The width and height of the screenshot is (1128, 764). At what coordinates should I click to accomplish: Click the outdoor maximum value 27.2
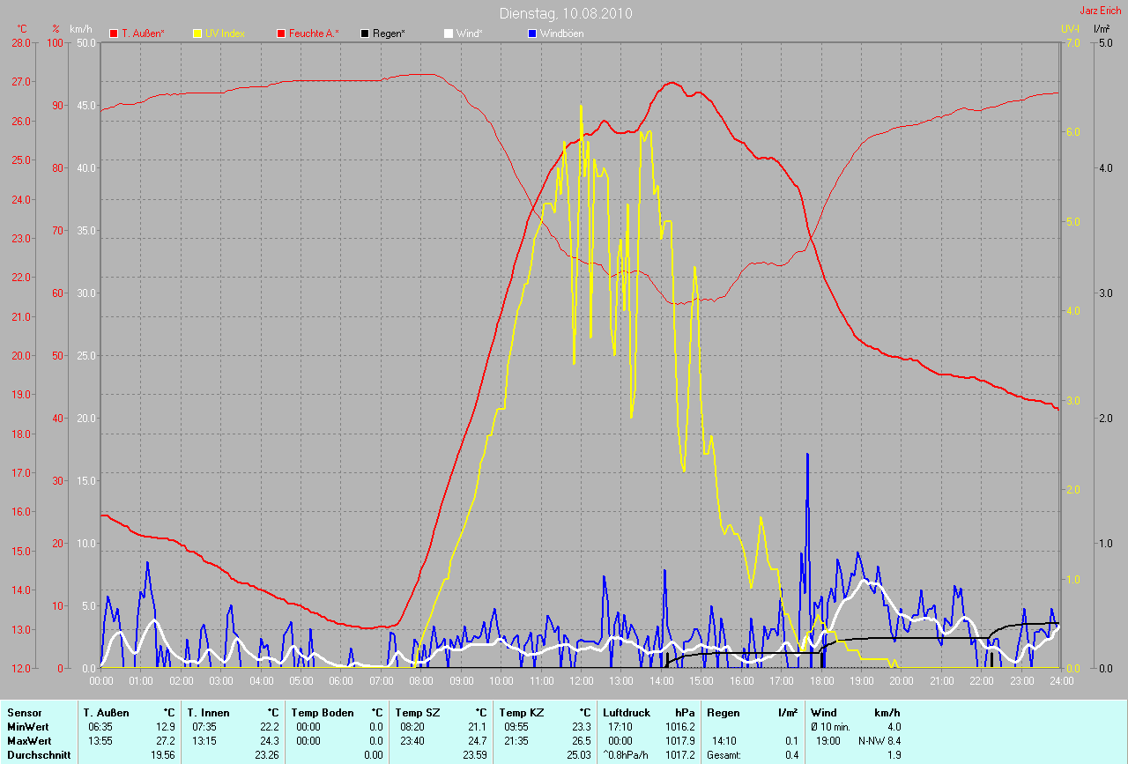click(x=166, y=741)
